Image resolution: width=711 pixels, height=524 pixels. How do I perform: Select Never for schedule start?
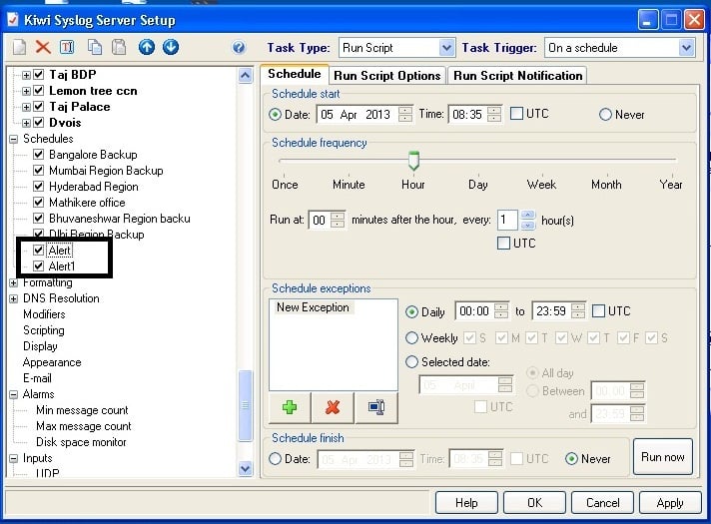pyautogui.click(x=605, y=114)
